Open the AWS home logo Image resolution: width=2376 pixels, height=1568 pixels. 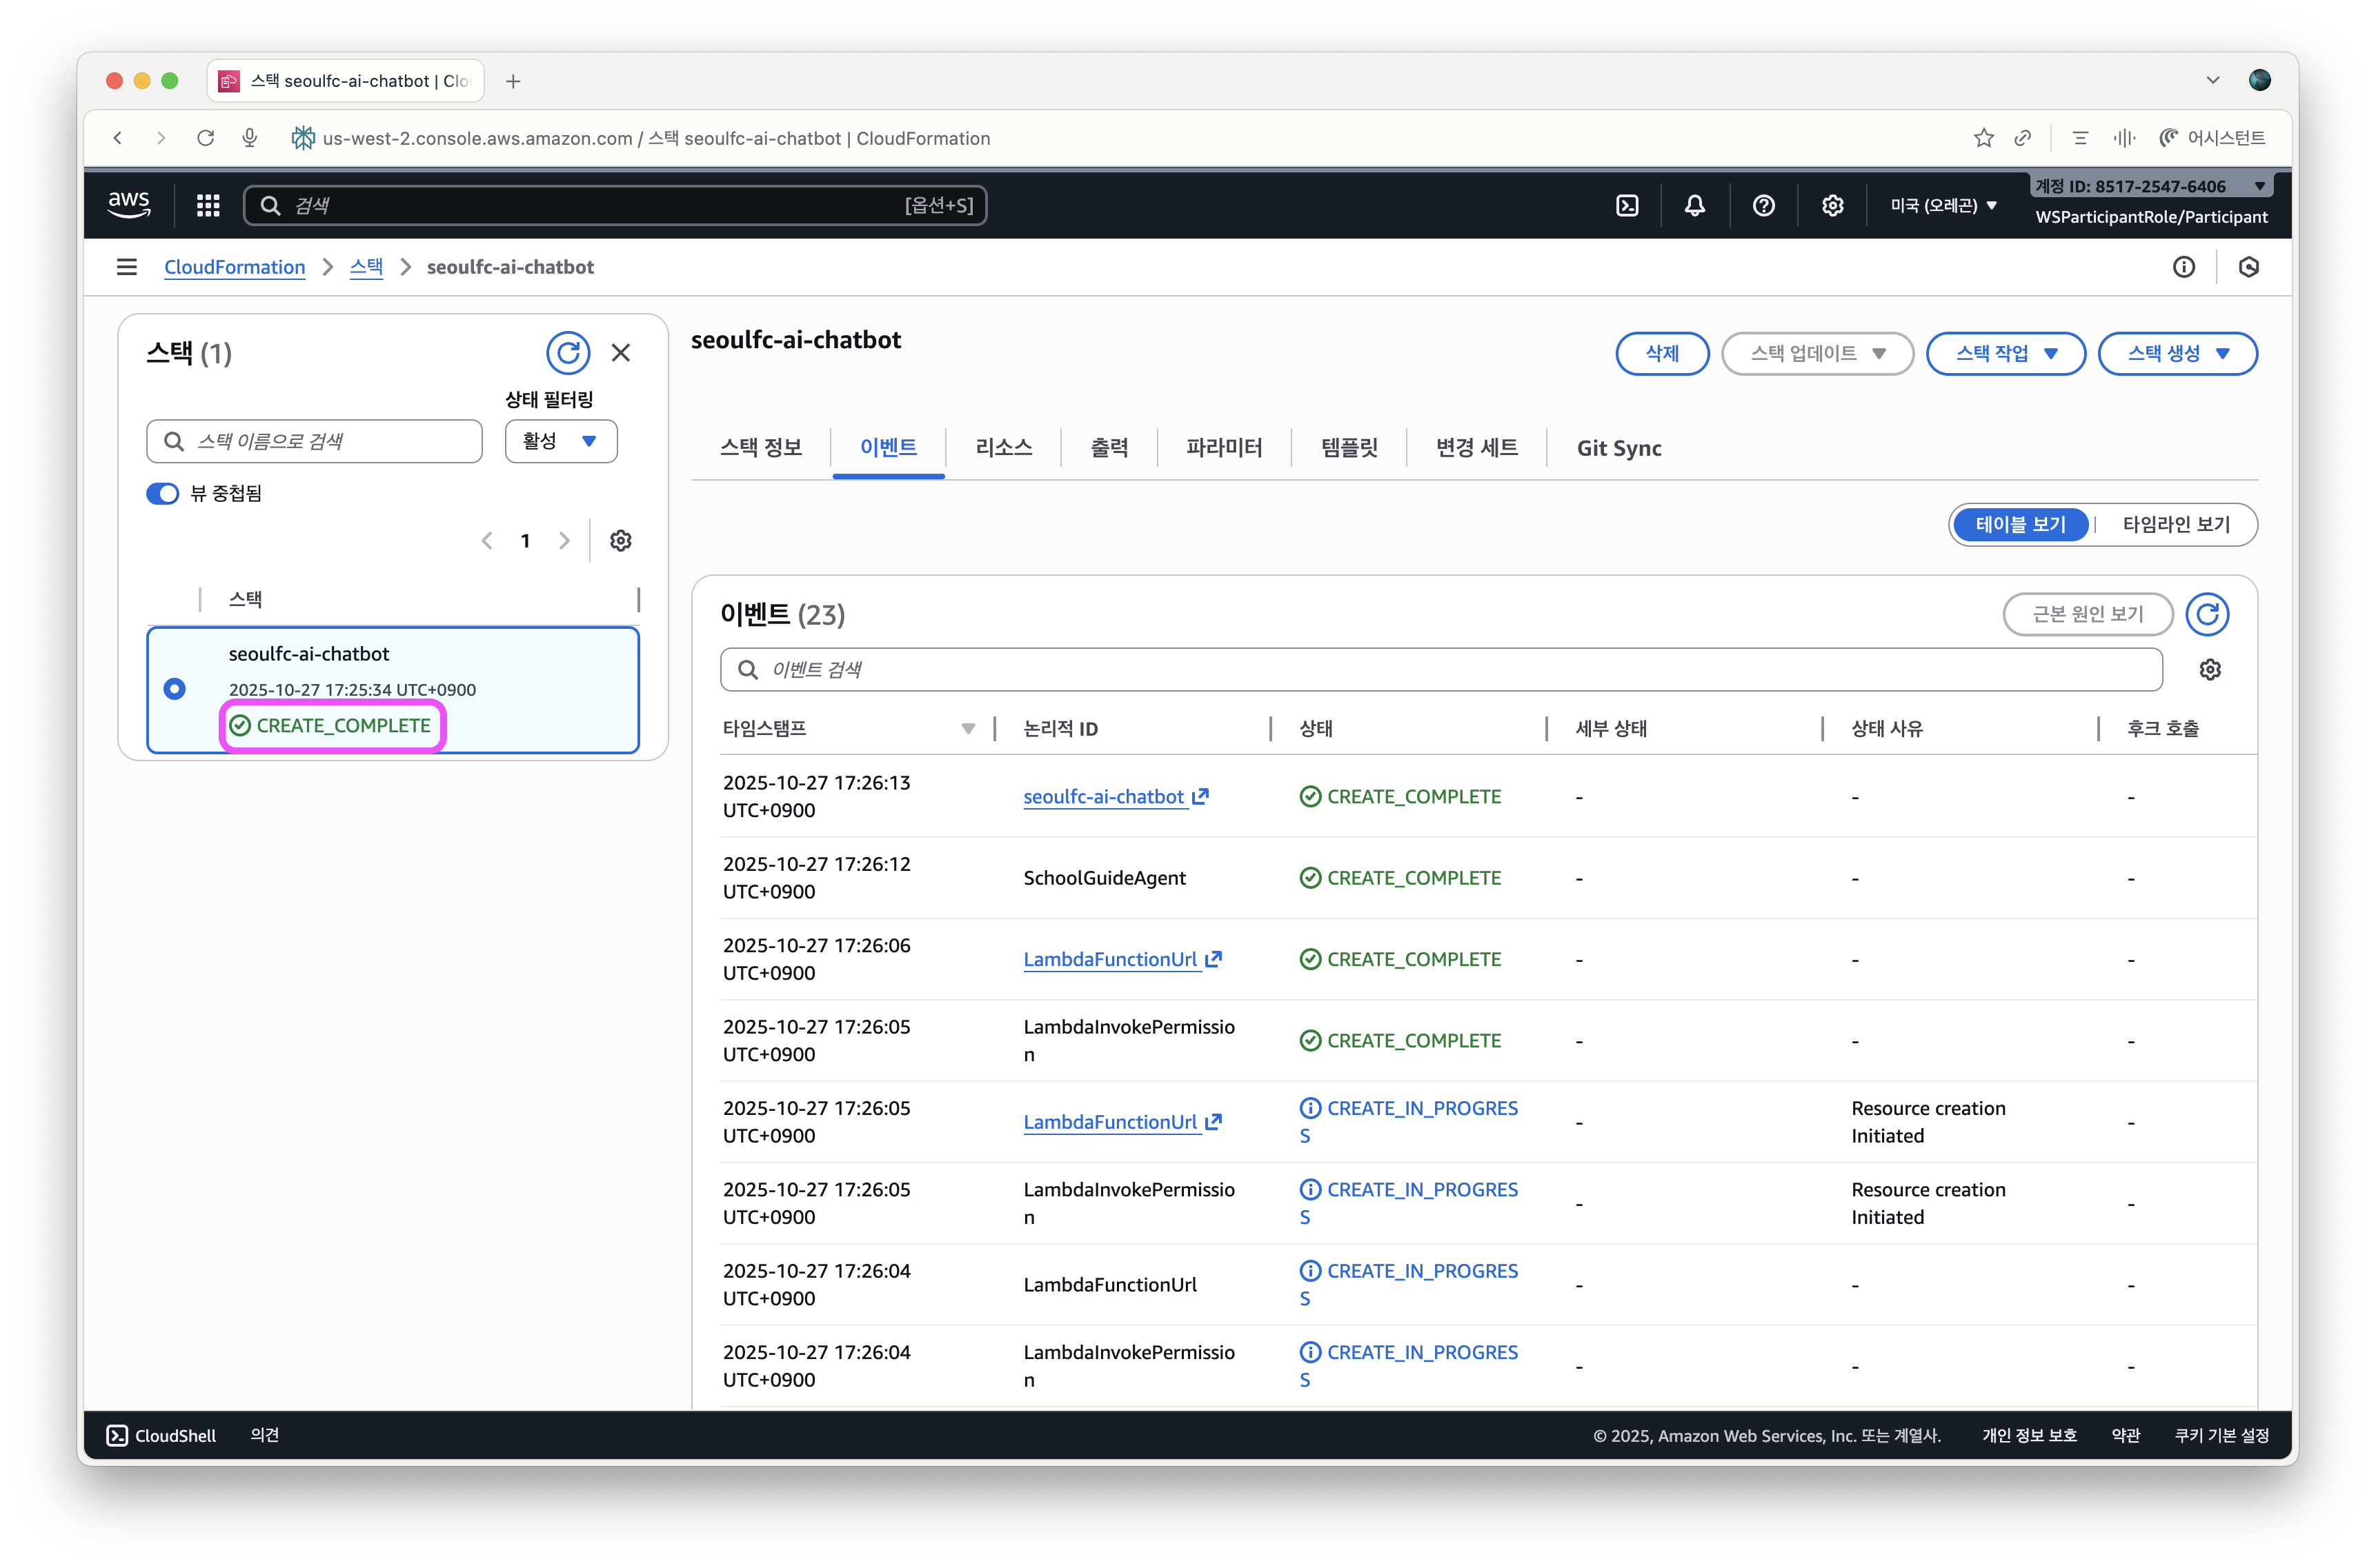coord(129,205)
